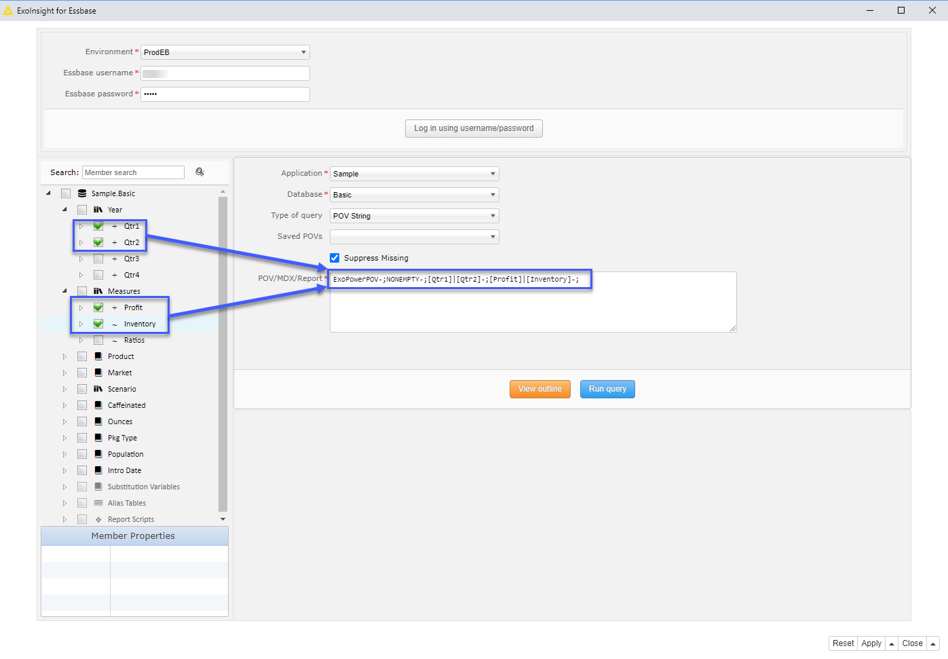Select the Substitution Variables tree item
Viewport: 948px width, 659px height.
click(144, 487)
